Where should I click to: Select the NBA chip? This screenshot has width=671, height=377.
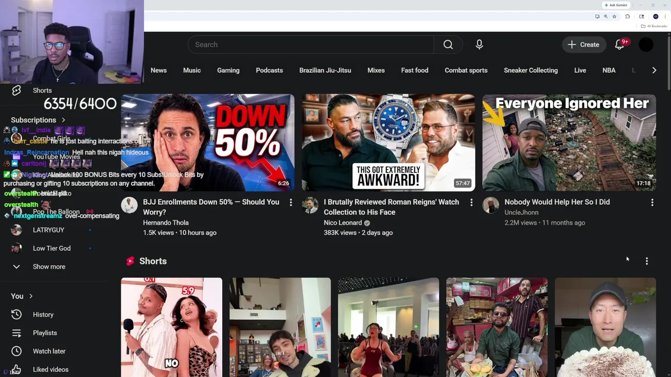click(x=609, y=70)
